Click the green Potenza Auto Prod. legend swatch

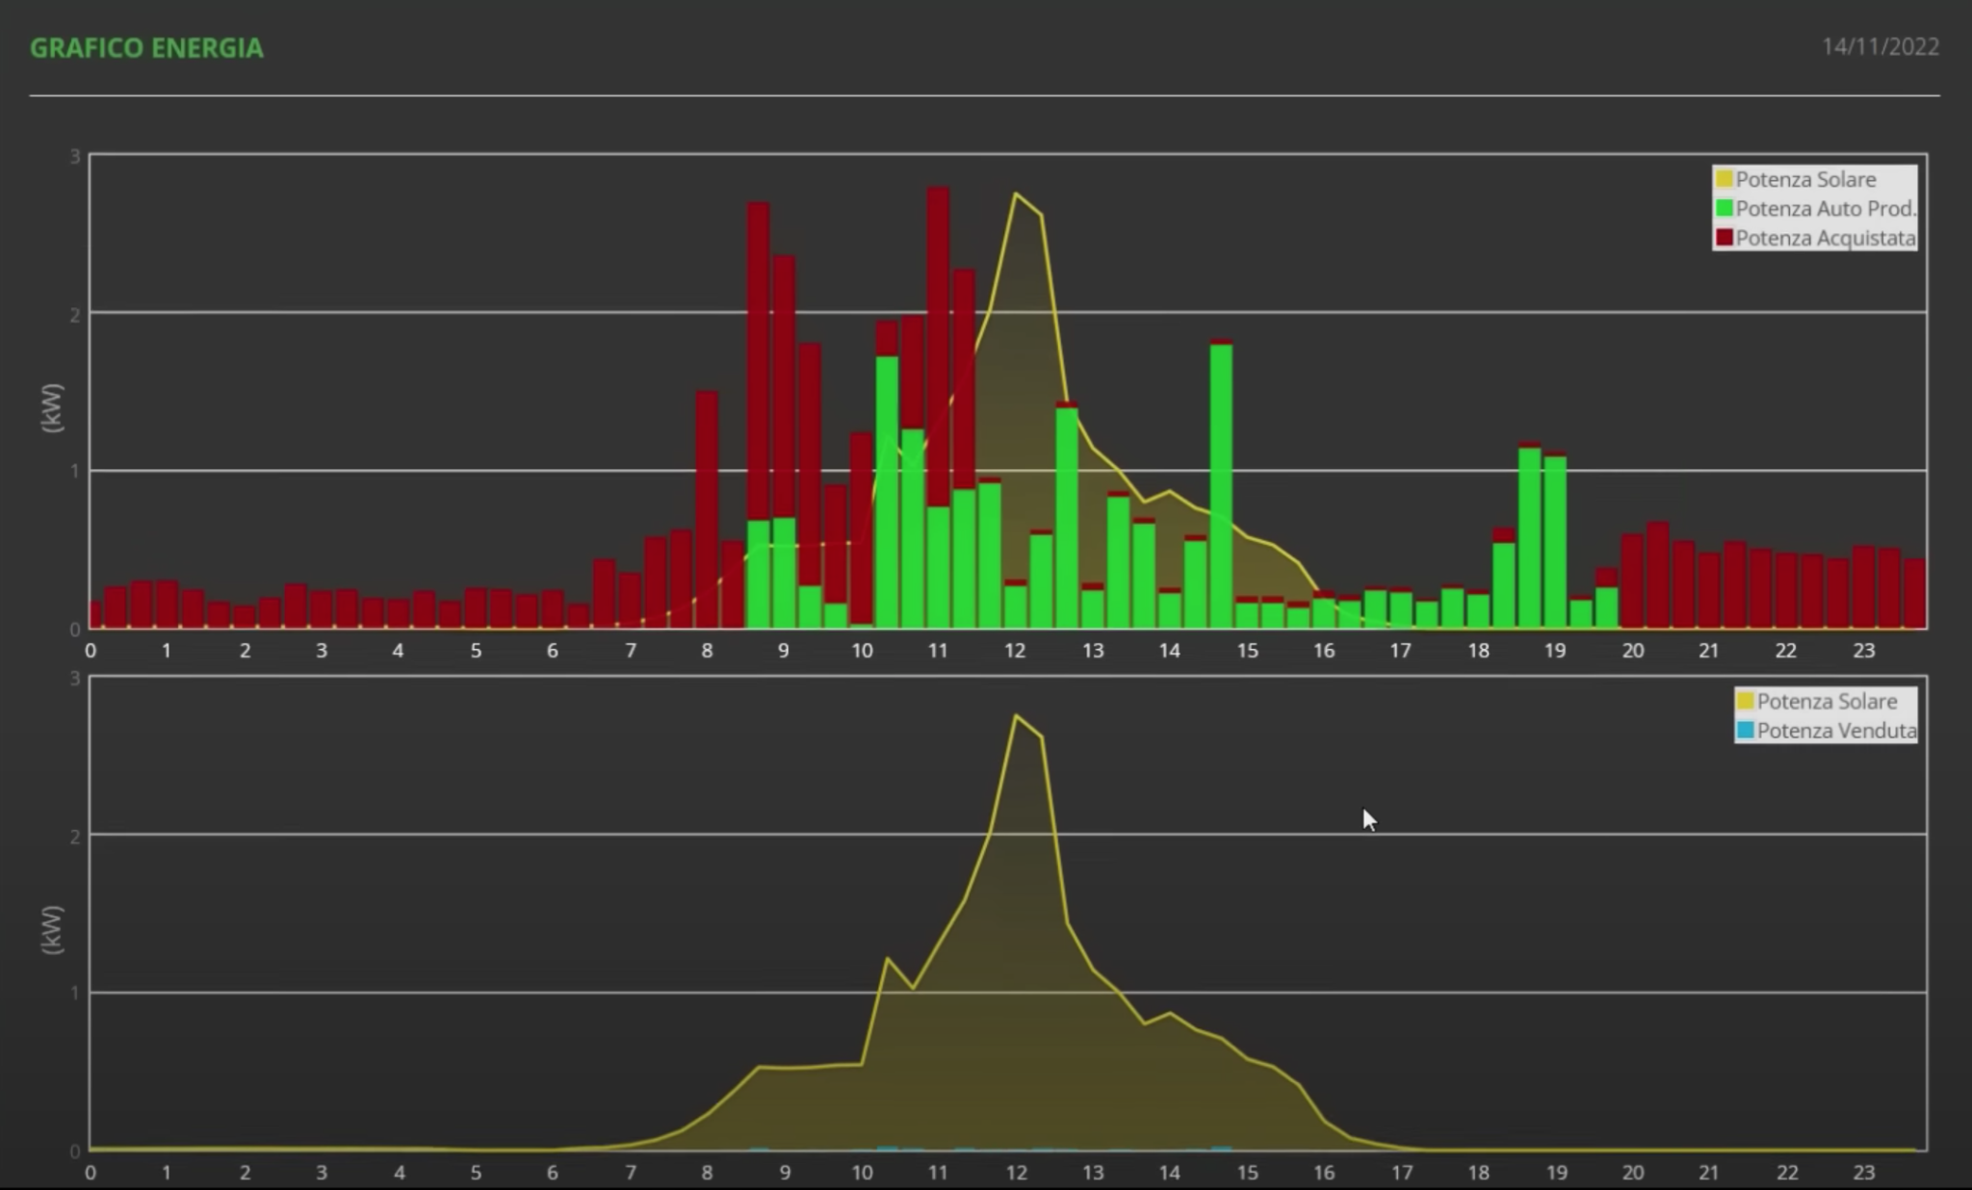1724,208
